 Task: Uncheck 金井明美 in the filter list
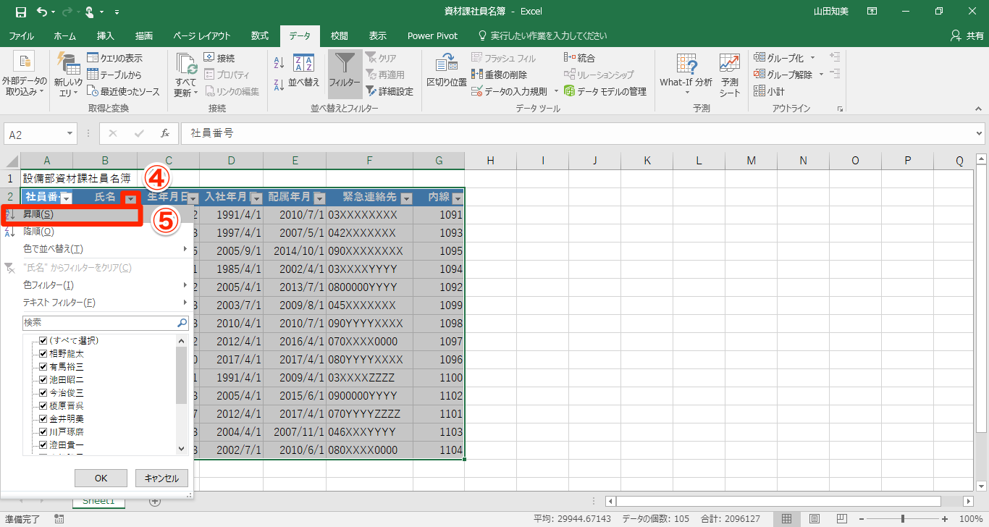coord(43,418)
